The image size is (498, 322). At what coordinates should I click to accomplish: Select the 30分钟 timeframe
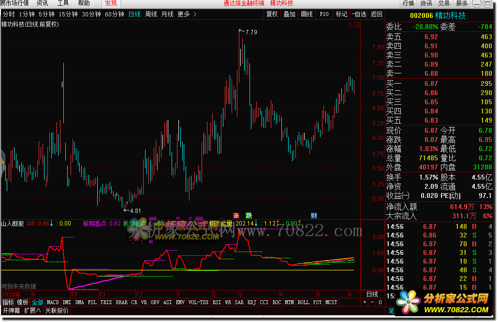(91, 14)
